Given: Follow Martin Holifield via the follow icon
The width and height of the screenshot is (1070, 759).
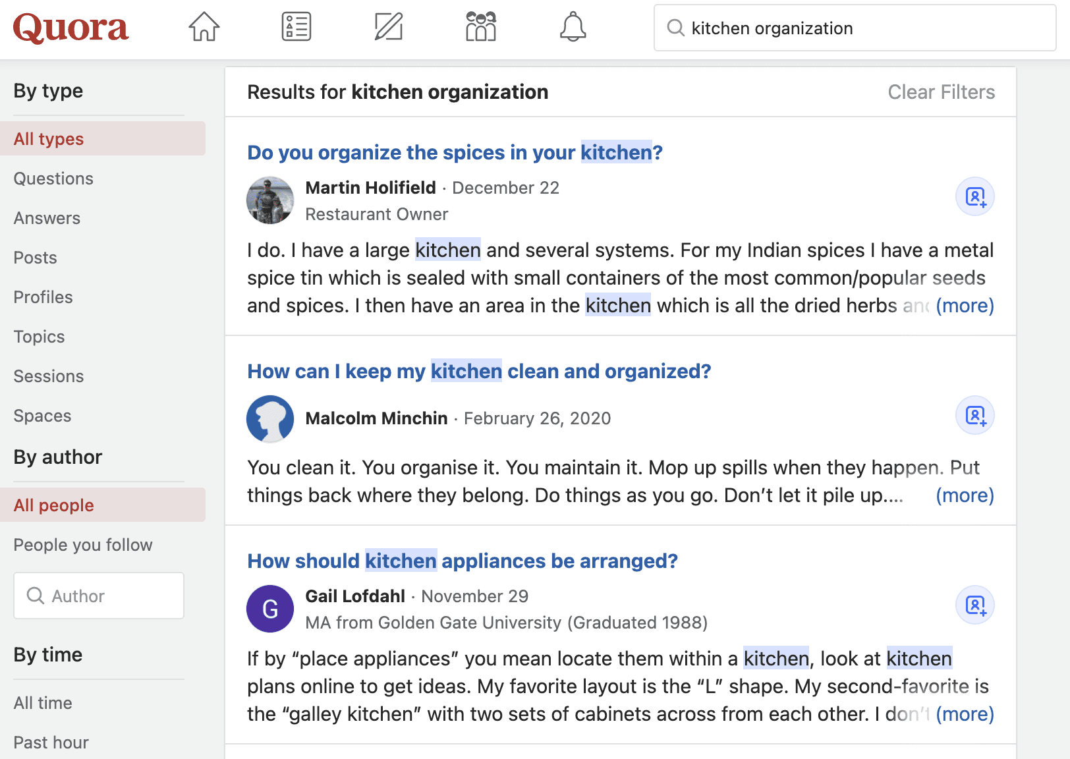Looking at the screenshot, I should tap(974, 196).
